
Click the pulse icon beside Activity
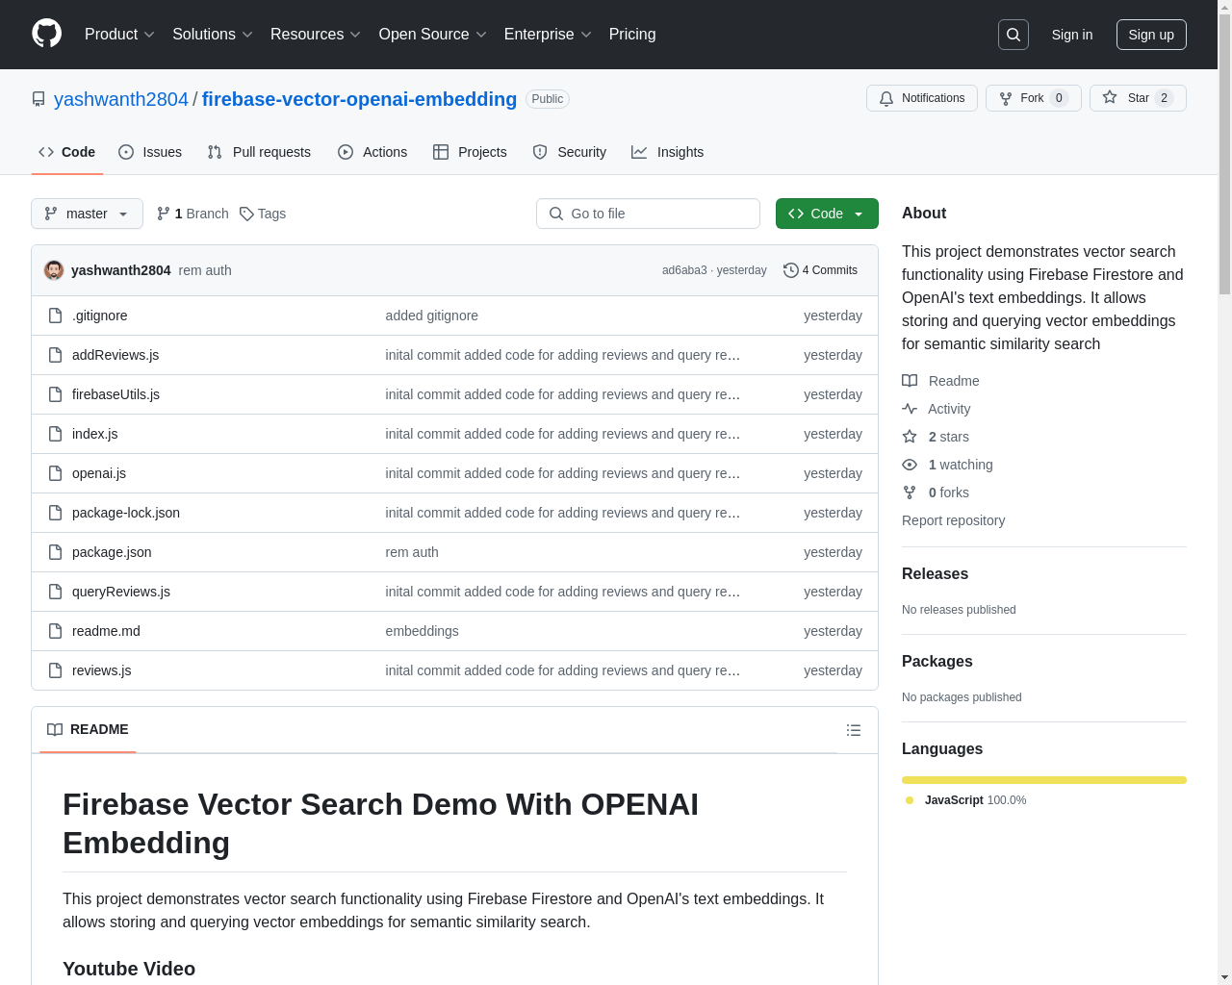910,409
